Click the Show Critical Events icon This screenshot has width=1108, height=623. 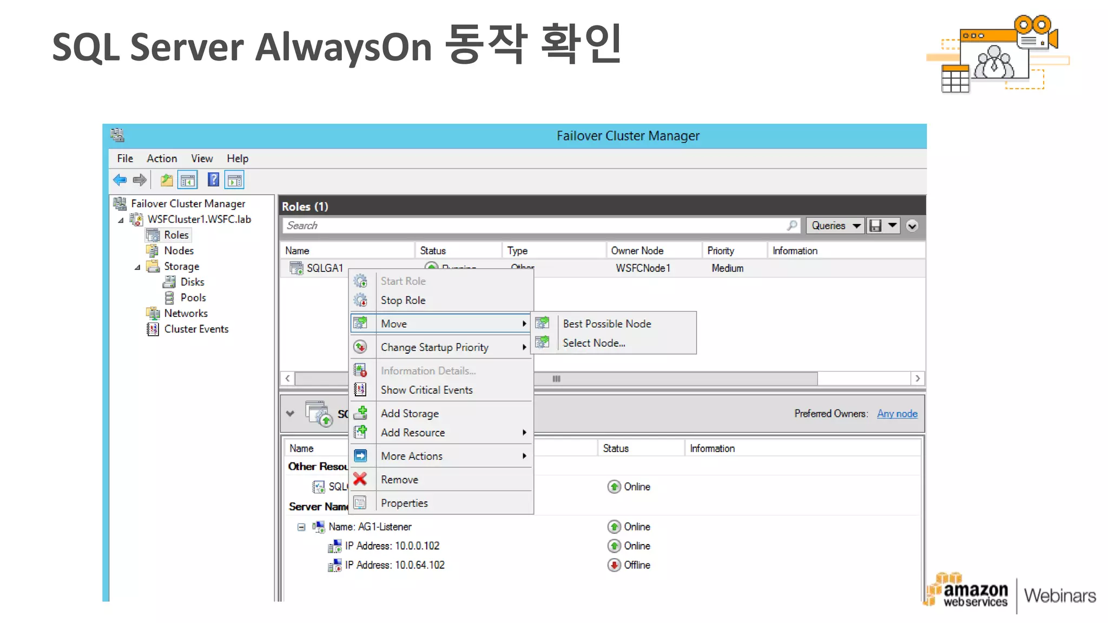click(360, 389)
